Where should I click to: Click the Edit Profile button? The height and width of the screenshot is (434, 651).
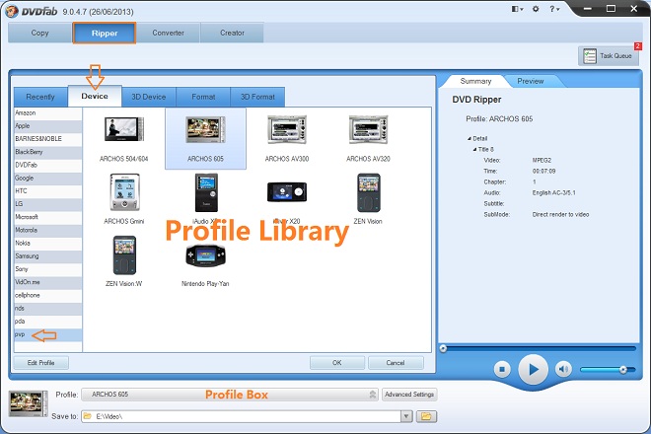(x=41, y=363)
